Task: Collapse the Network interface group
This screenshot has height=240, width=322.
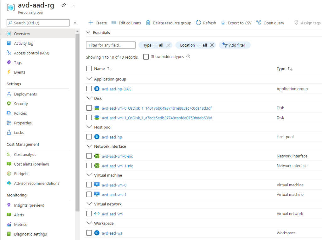Action: (89, 146)
